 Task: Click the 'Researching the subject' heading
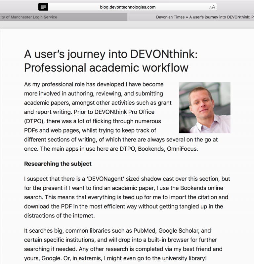click(58, 164)
